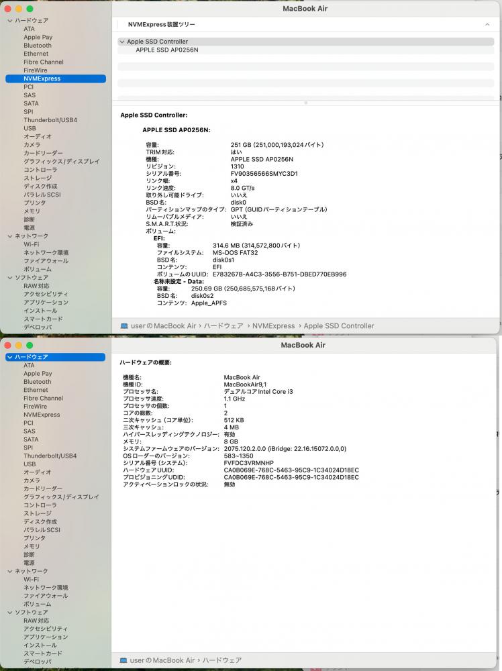Screen dimensions: 502x671
Task: Click EFI volume UUID E783267B value
Action: pos(279,274)
